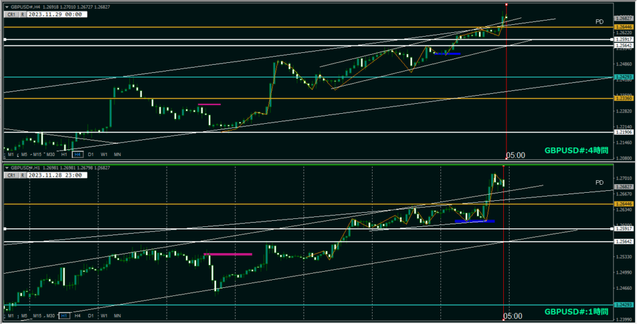Switch upper chart to M5 timeframe

pyautogui.click(x=24, y=154)
